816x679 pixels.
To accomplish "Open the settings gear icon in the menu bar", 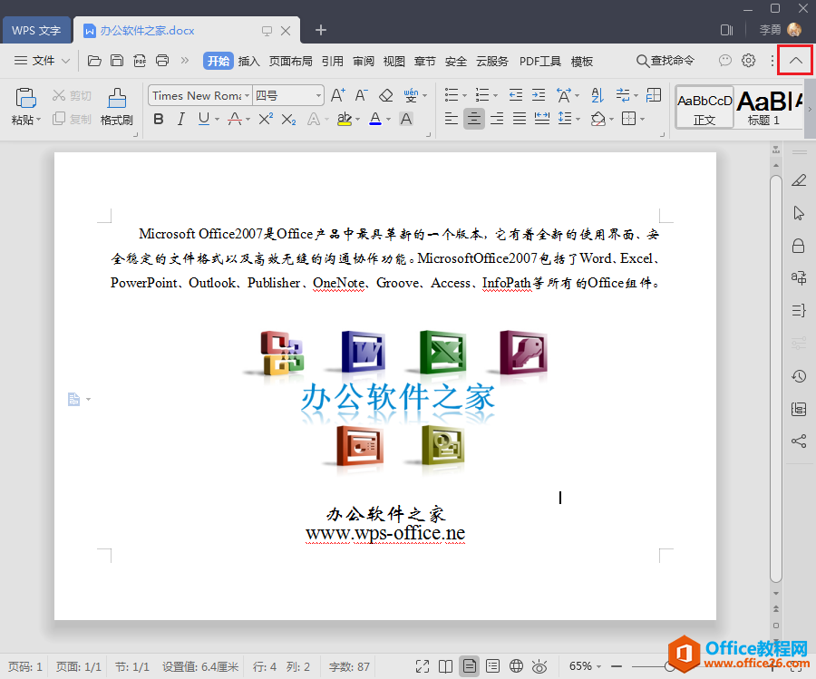I will 748,61.
